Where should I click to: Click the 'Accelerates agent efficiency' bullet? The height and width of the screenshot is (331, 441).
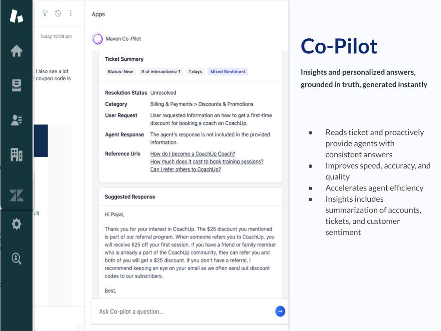tap(374, 188)
